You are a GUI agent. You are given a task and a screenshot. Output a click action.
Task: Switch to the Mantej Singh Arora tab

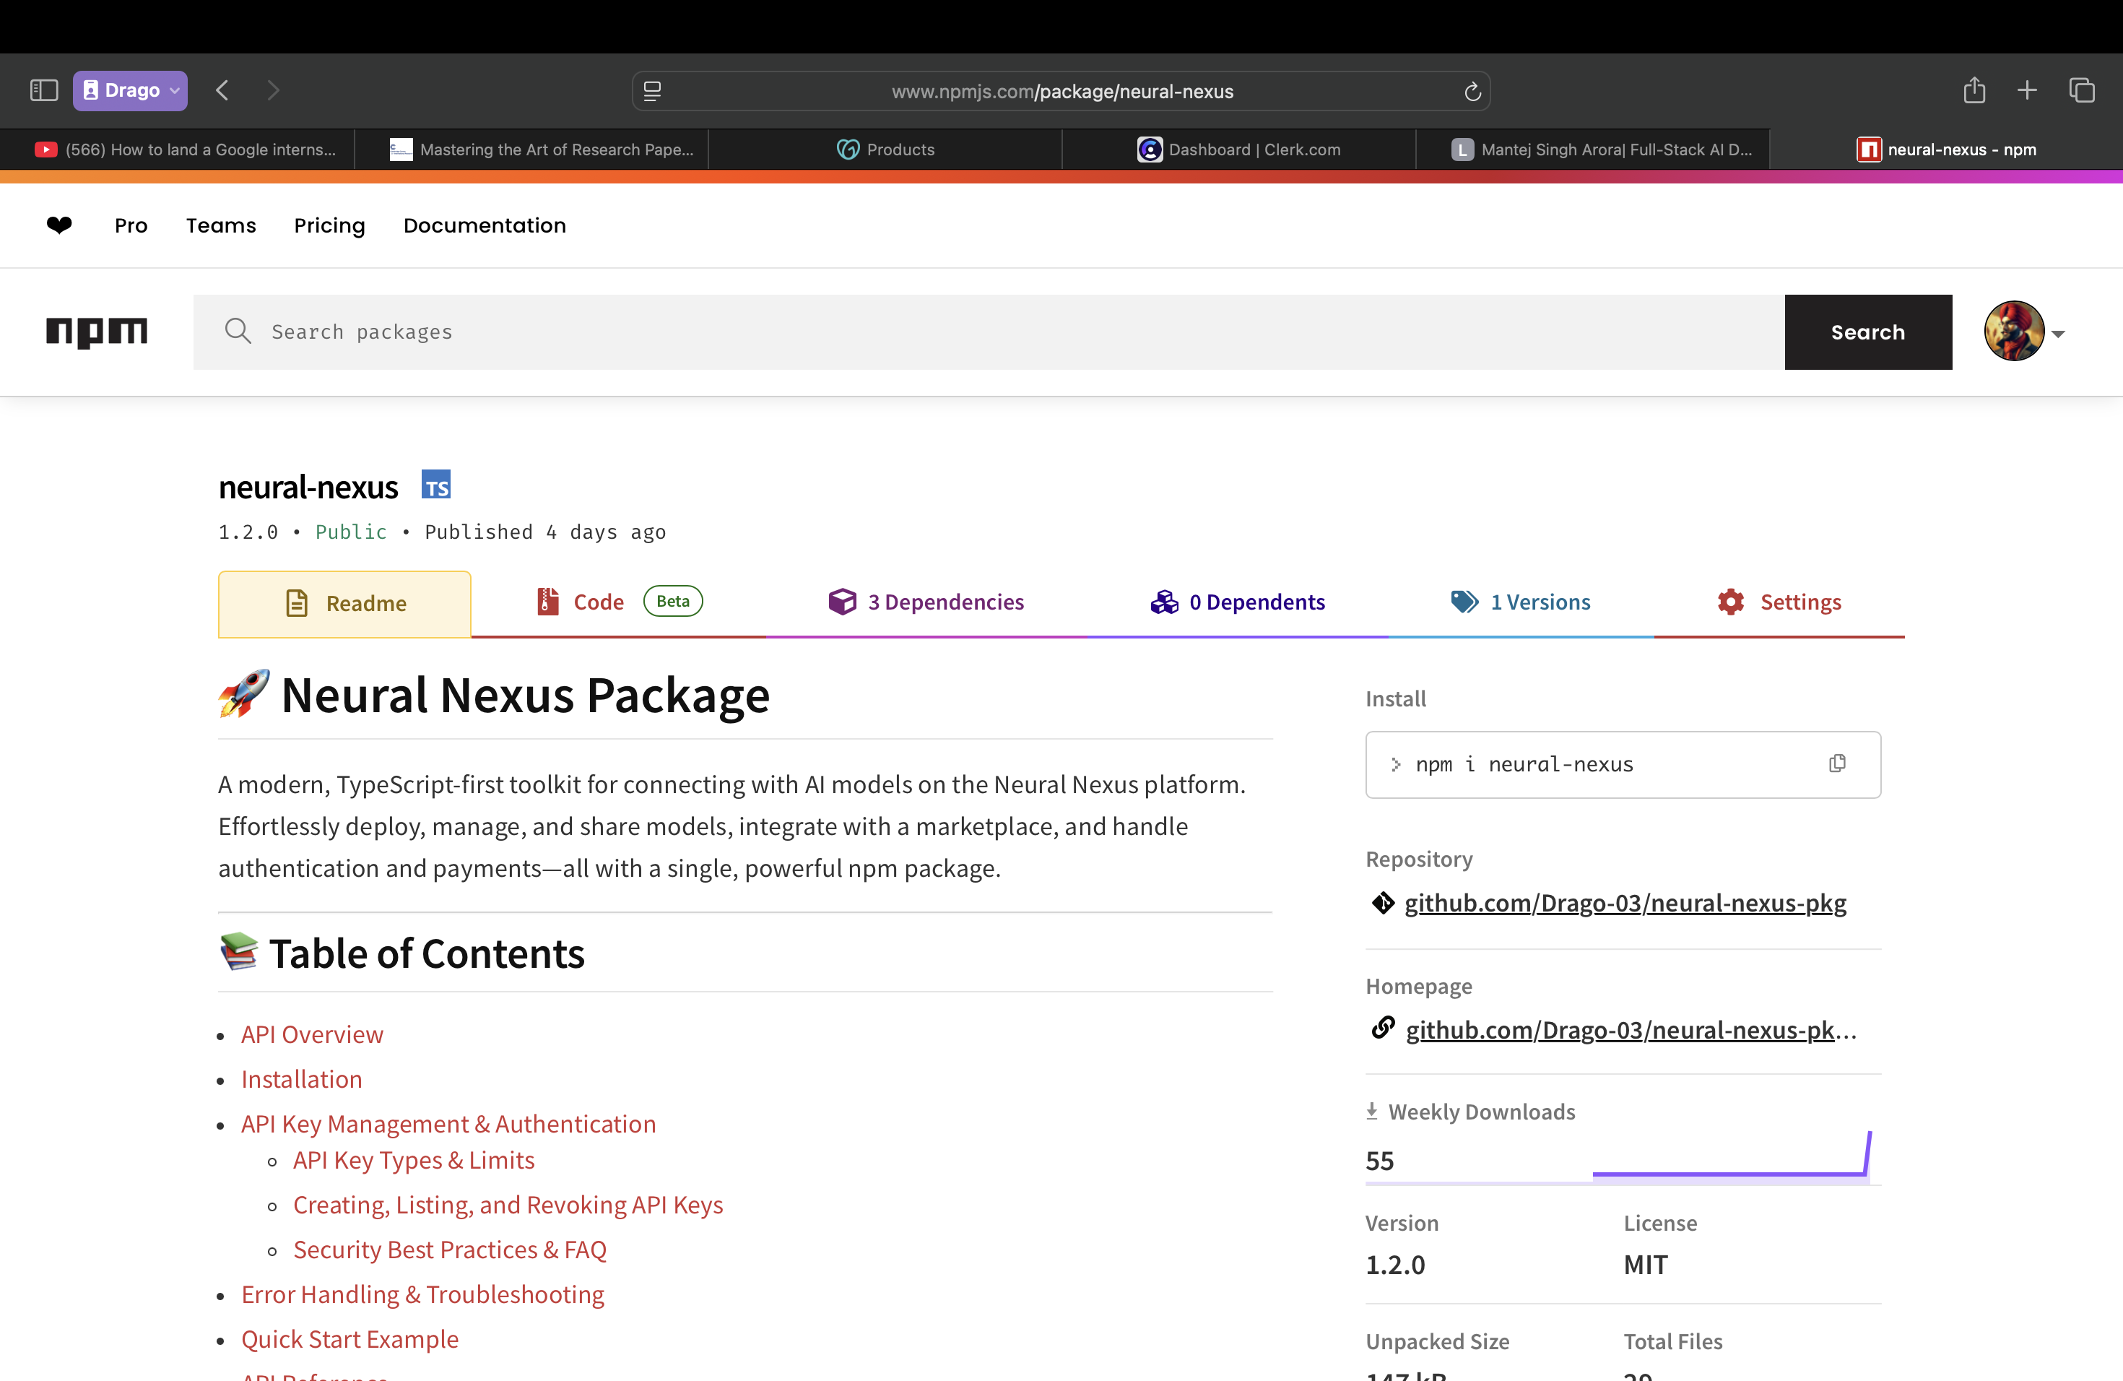(x=1593, y=149)
